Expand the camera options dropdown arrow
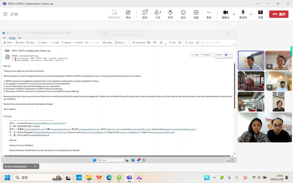The height and width of the screenshot is (183, 293). [x=234, y=14]
